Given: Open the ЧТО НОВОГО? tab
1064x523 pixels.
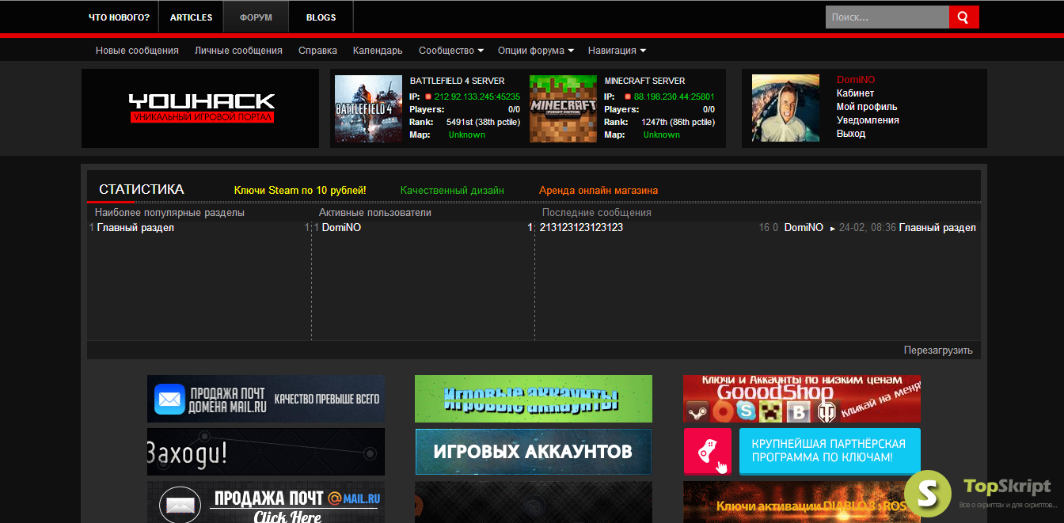Looking at the screenshot, I should tap(119, 17).
